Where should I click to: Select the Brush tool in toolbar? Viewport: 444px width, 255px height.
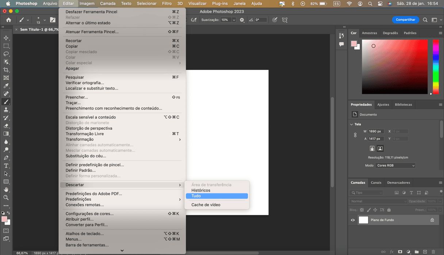pos(6,102)
